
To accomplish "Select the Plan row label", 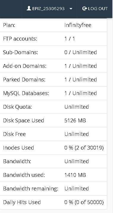I will tap(9, 25).
